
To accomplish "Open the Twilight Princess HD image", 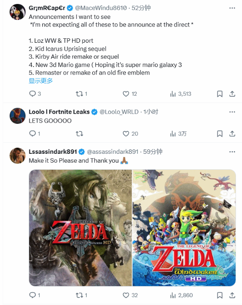I will 81,228.
